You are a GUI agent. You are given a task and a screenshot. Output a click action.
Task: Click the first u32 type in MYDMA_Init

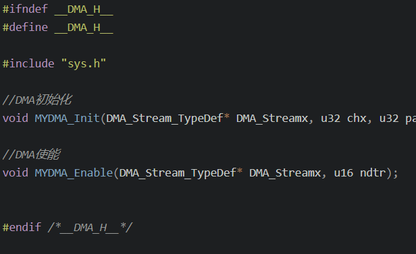click(331, 119)
